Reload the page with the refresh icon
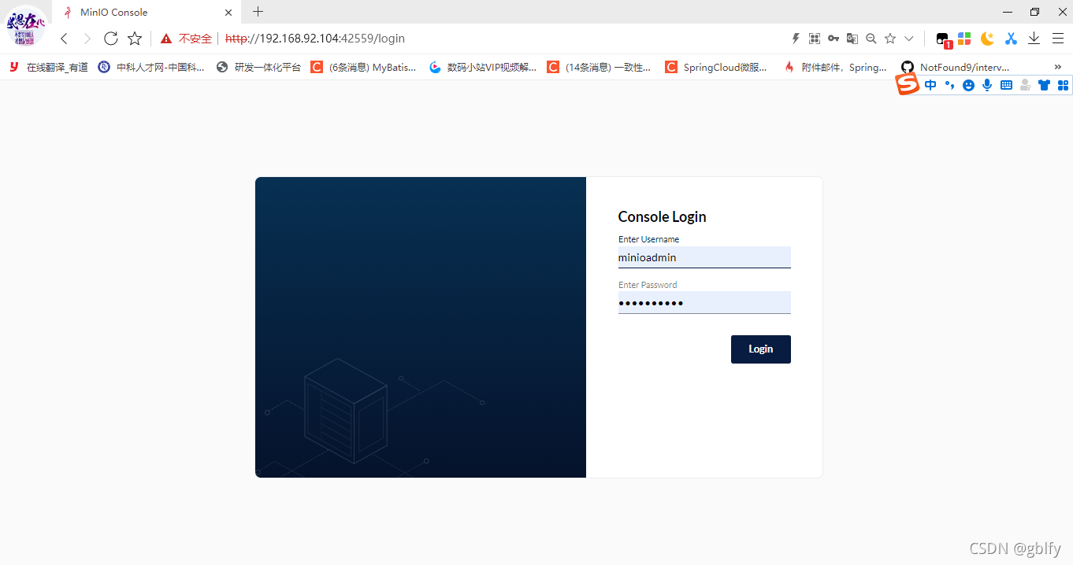Screen dimensions: 1073x565 coord(111,39)
